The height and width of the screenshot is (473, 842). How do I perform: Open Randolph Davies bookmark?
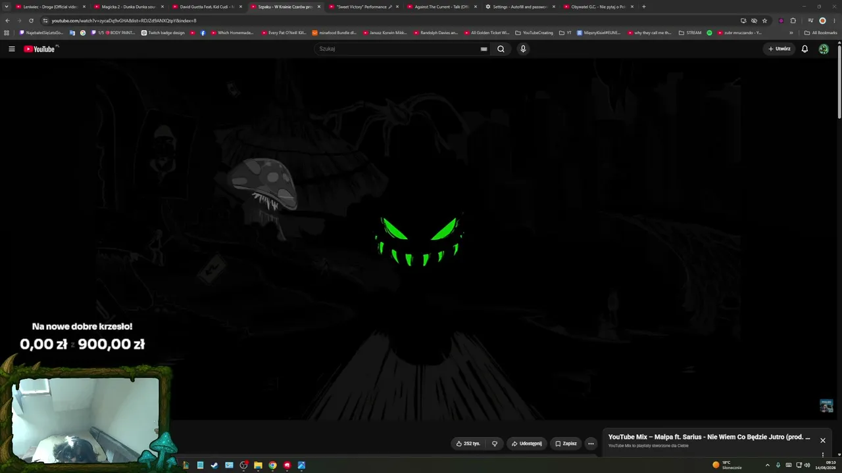click(435, 33)
